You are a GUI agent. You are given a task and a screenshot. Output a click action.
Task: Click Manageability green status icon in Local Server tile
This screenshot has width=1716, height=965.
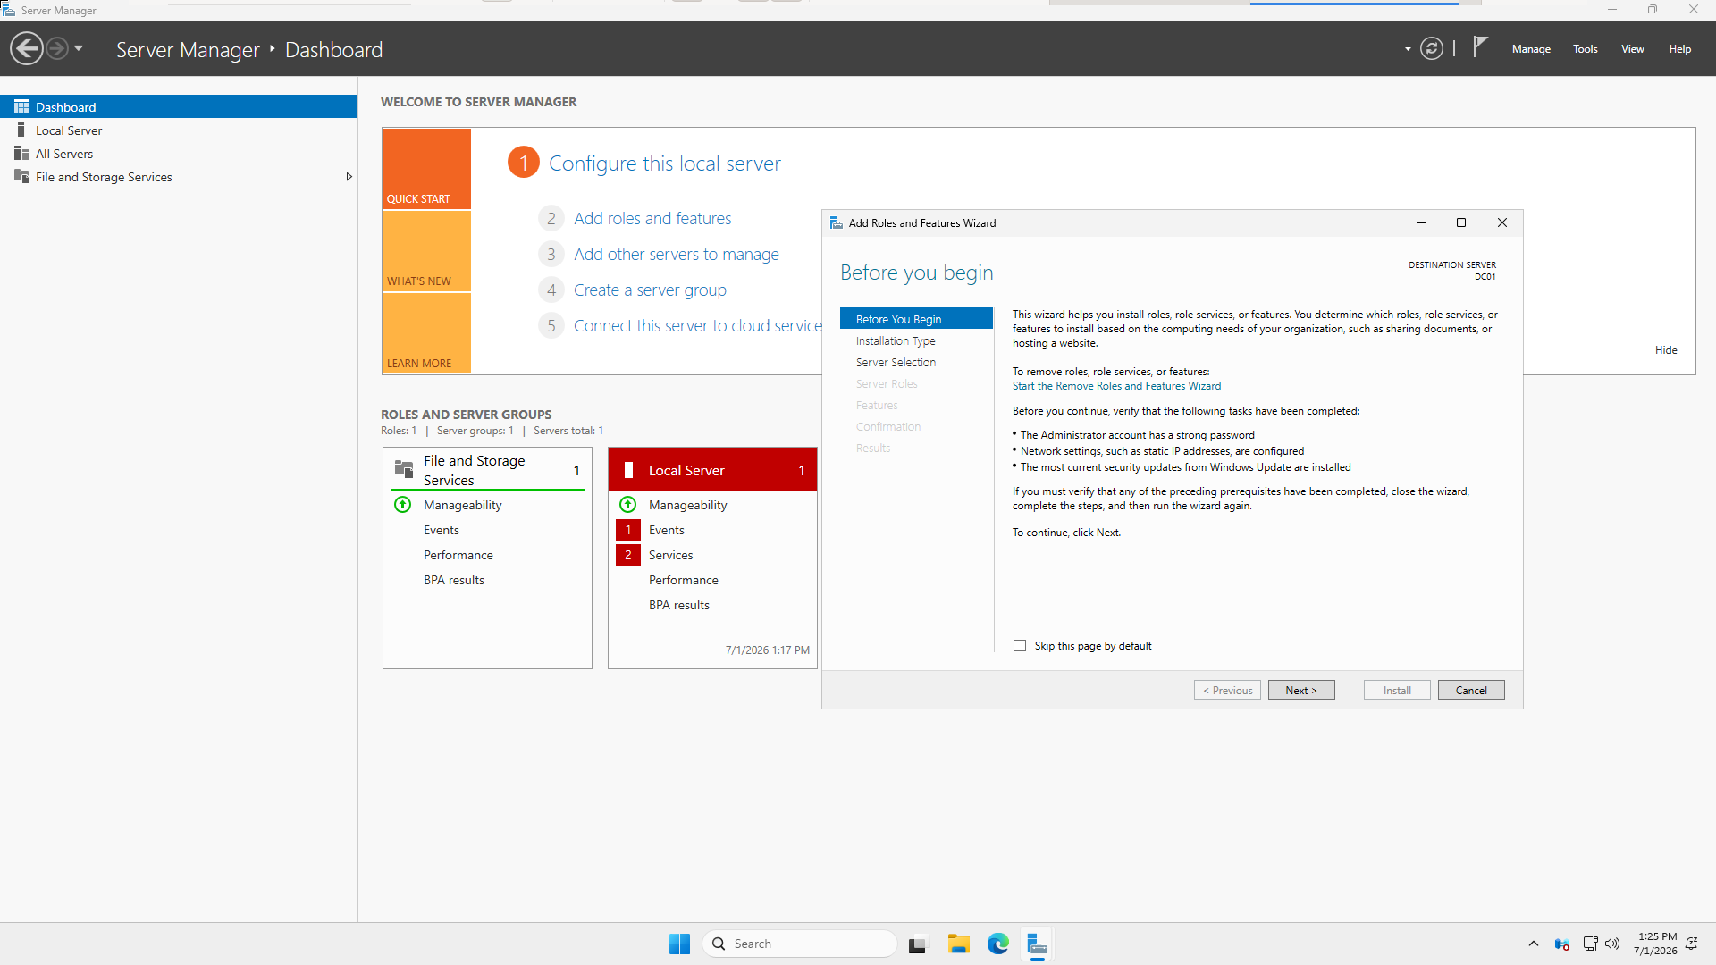[628, 505]
